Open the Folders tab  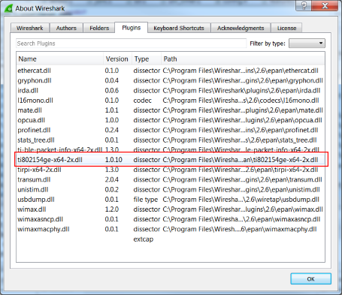[x=99, y=28]
